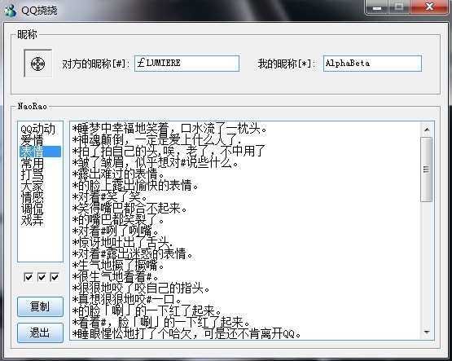Choose the 打骂 category
The width and height of the screenshot is (452, 361).
[33, 174]
